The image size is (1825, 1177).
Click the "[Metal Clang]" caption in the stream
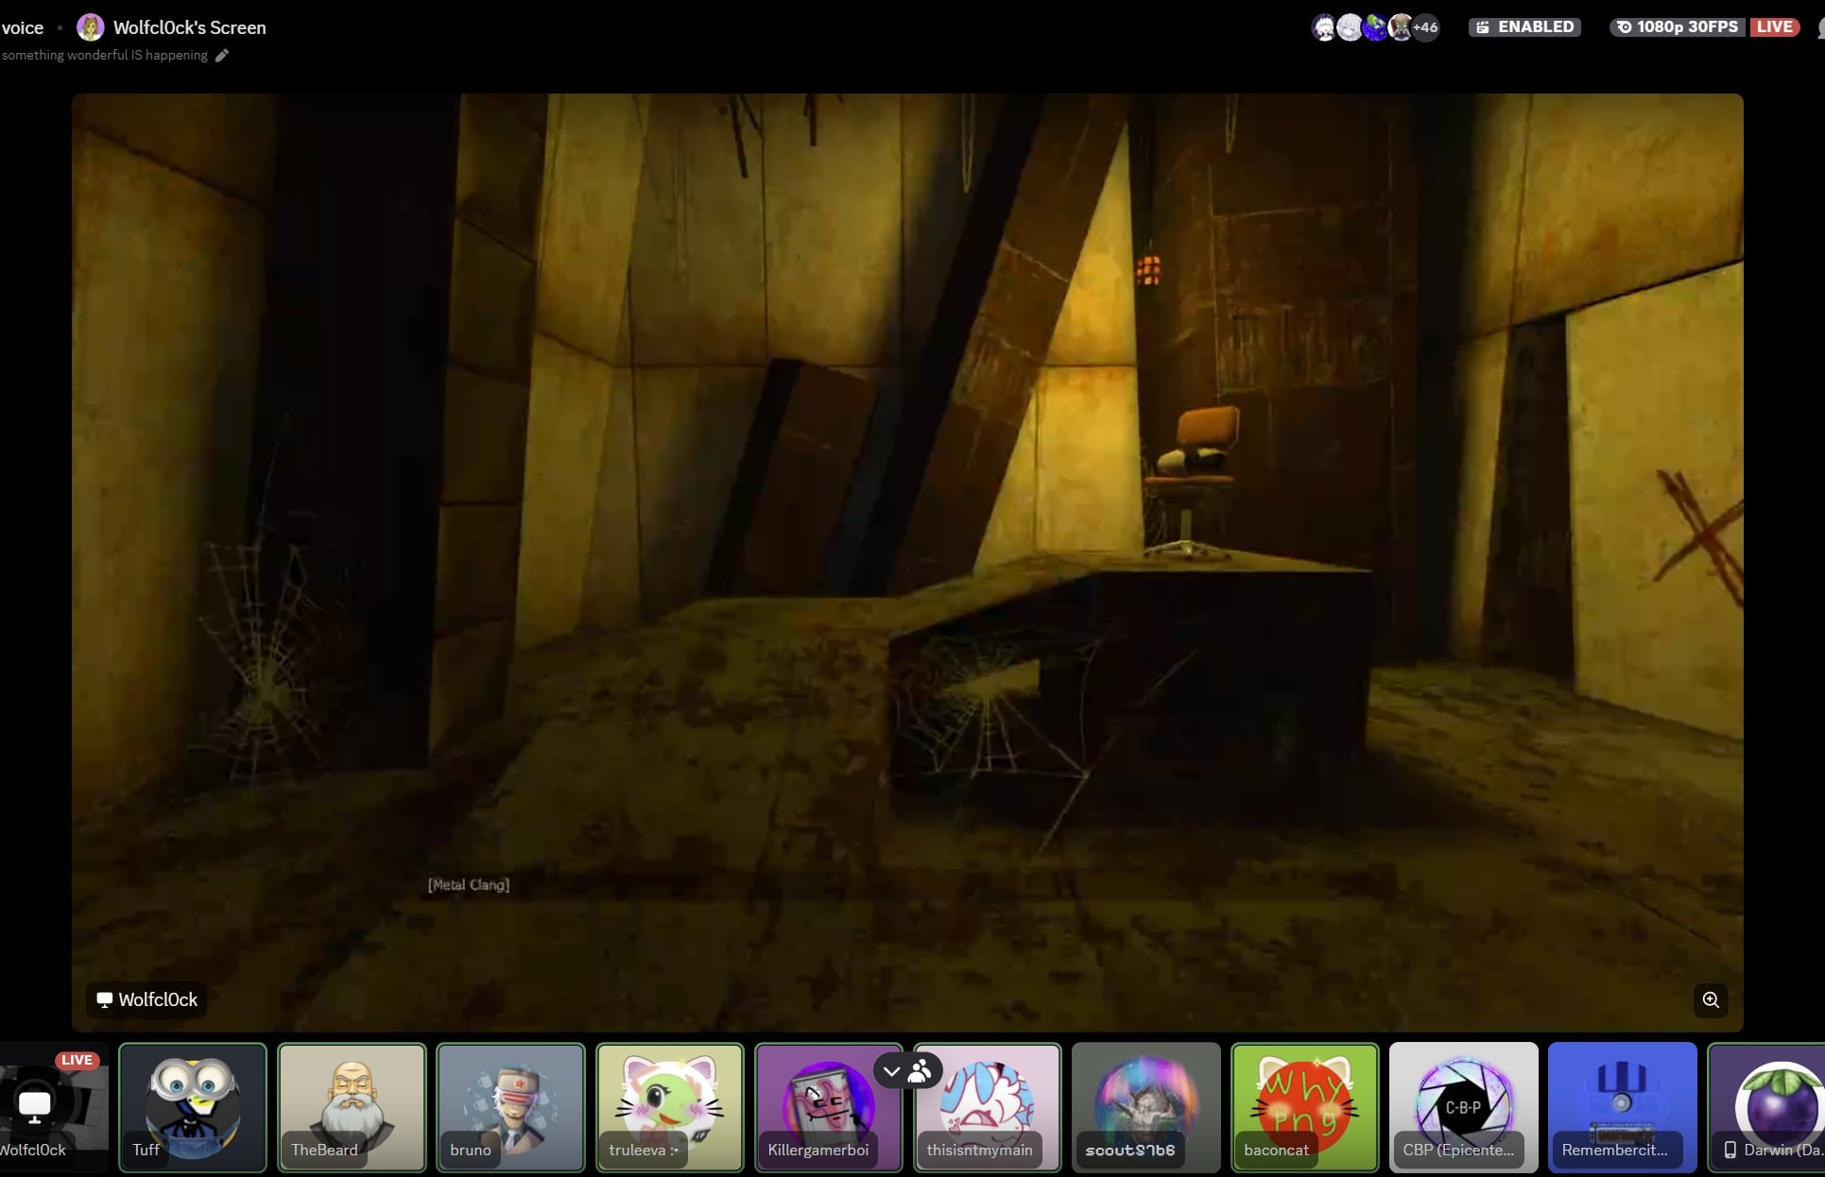tap(469, 884)
